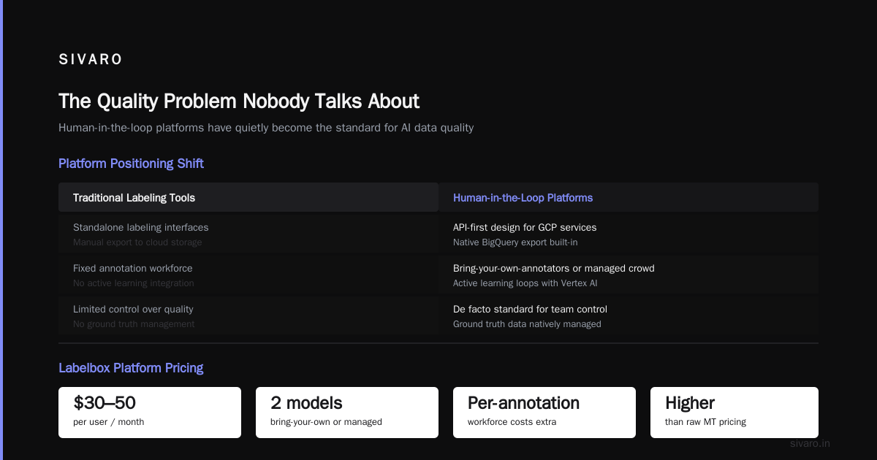Viewport: 877px width, 460px height.
Task: Click 'Platform Positioning Shift' section heading
Action: pyautogui.click(x=131, y=164)
